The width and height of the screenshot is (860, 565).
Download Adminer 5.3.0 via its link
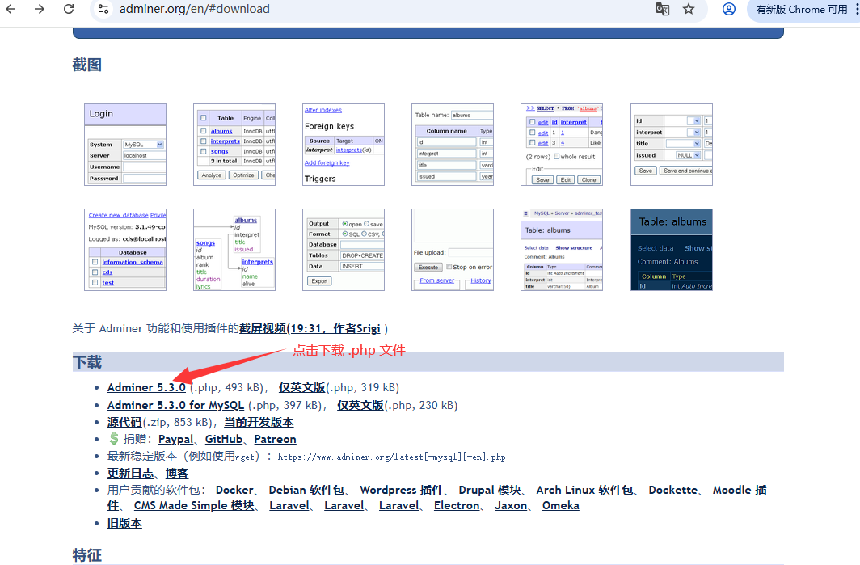[x=146, y=387]
